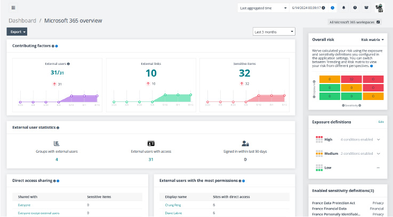
Task: Click the External users with access card icon
Action: (x=151, y=143)
